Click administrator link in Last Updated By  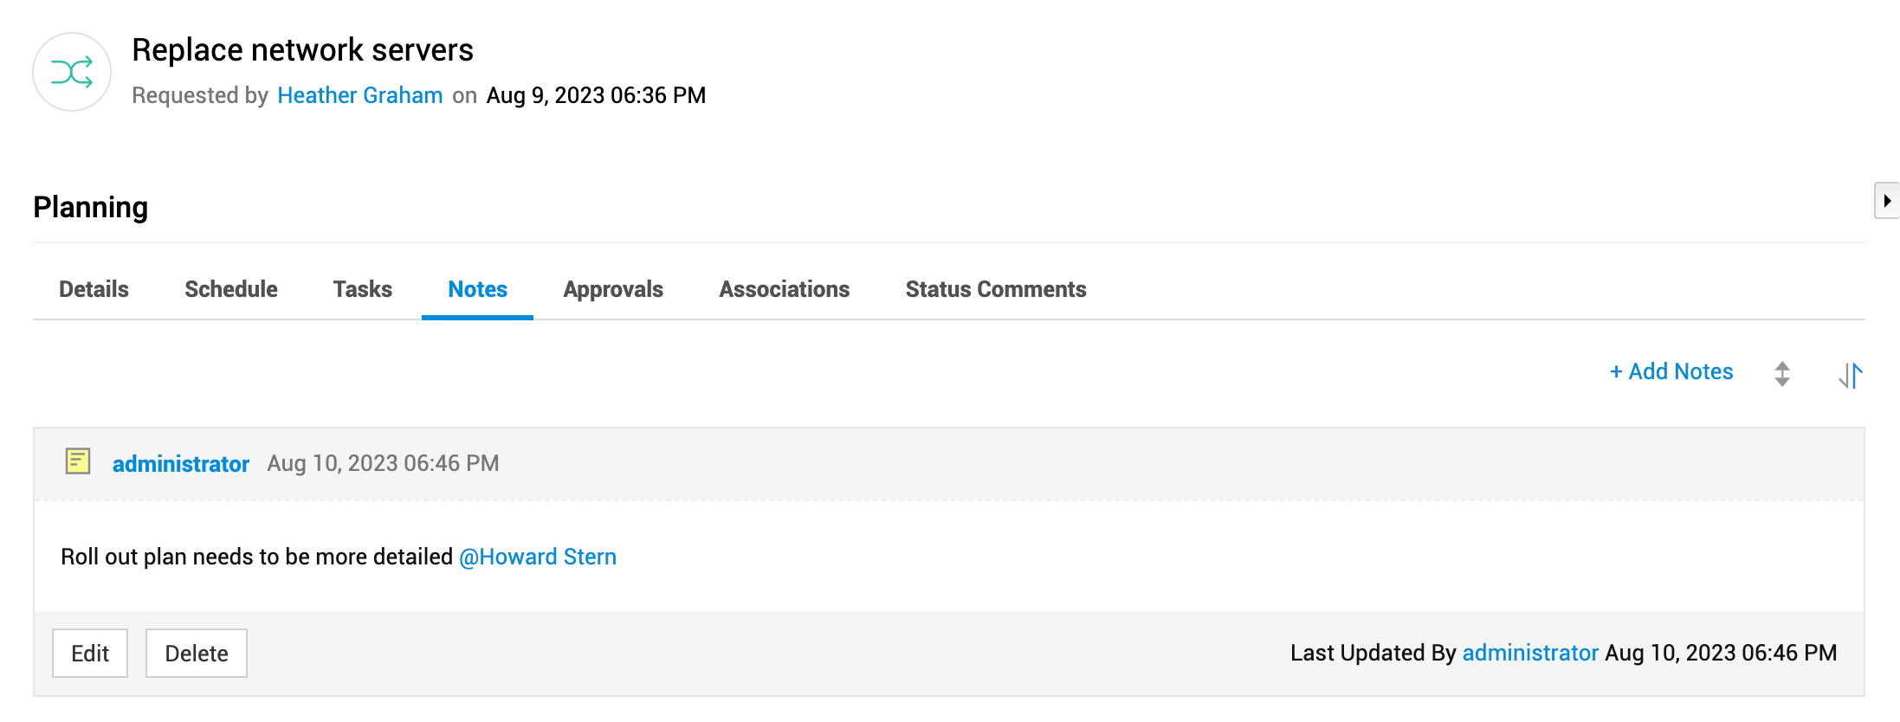pyautogui.click(x=1529, y=653)
